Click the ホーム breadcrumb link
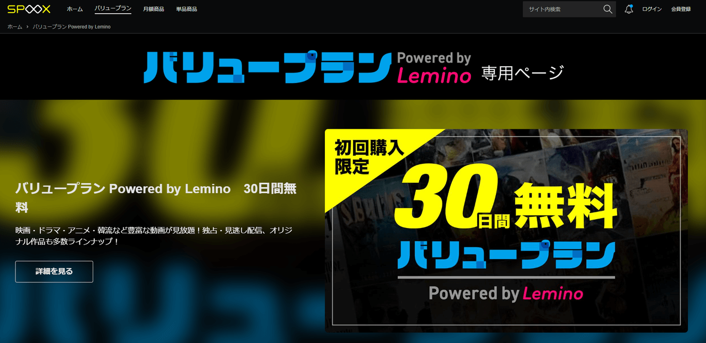Screen dimensions: 706x343 pos(15,26)
